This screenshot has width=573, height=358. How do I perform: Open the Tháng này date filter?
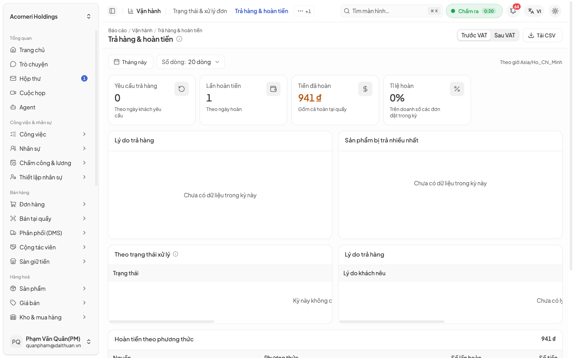(x=131, y=62)
